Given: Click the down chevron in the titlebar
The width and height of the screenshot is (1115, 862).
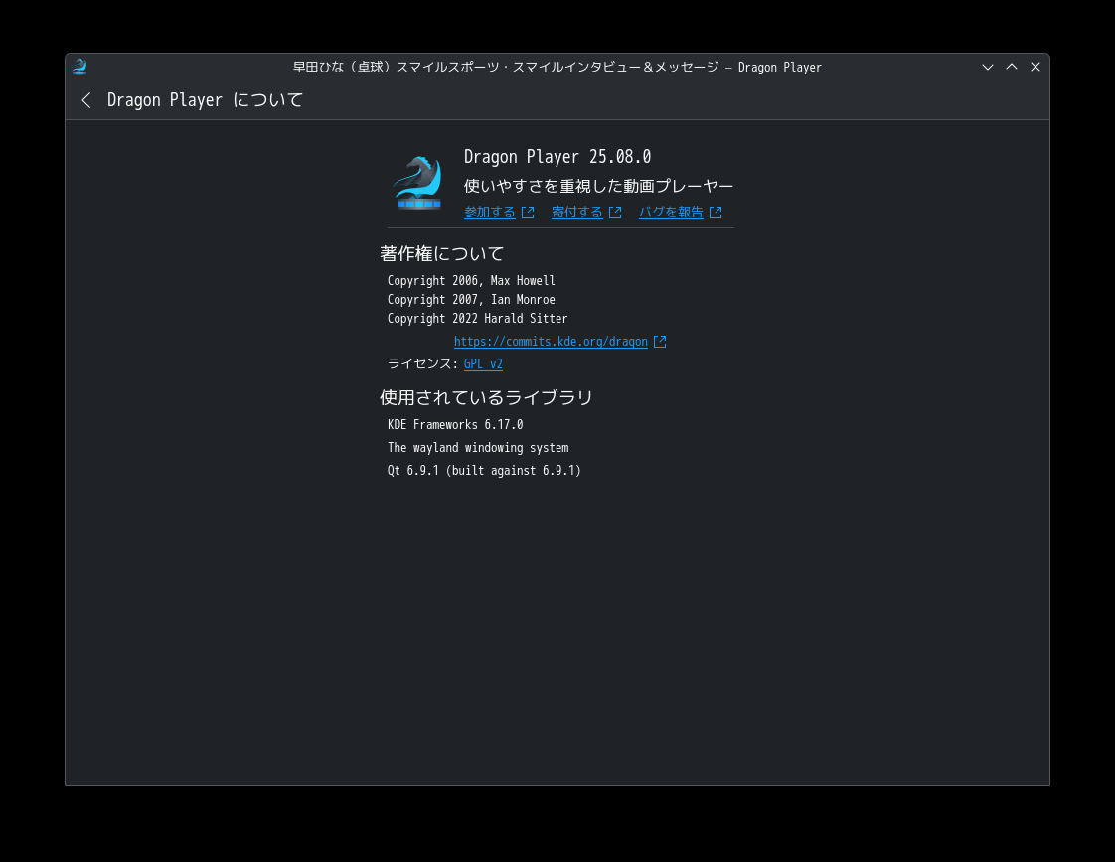Looking at the screenshot, I should click(987, 67).
